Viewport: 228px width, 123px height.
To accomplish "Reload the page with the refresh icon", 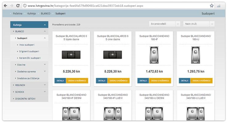I will click(18, 6).
